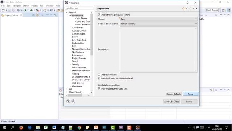Open PowerPoint from the taskbar
Image resolution: width=232 pixels, height=131 pixels.
(x=96, y=127)
